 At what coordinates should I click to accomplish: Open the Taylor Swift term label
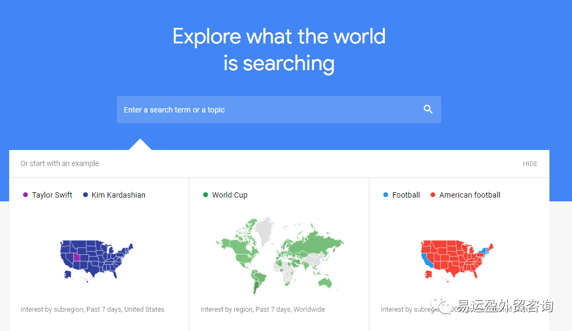[52, 195]
